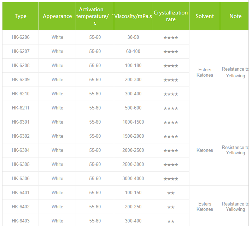Click the HK-6402 type cell
Image resolution: width=252 pixels, height=226 pixels.
[x=20, y=207]
